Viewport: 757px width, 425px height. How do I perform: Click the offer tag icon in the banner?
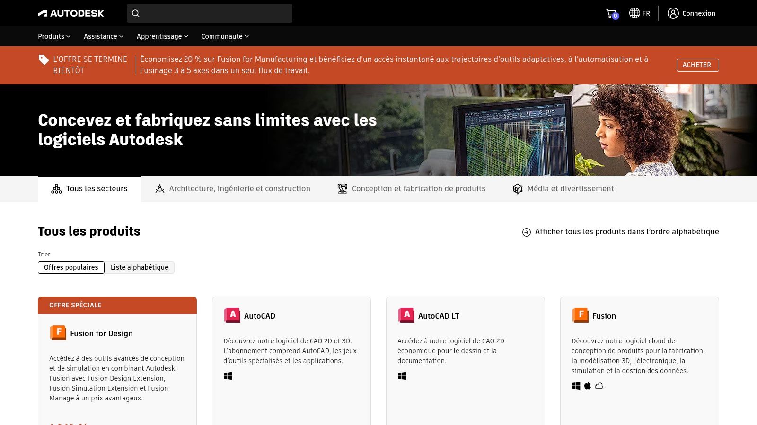point(42,59)
